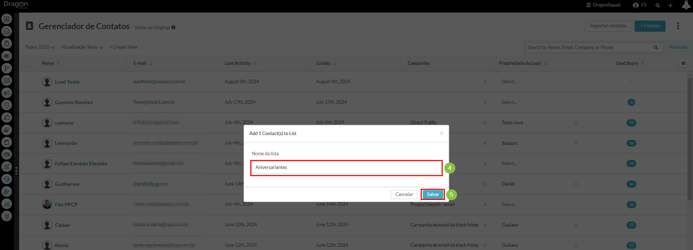
Task: Open the handshake deals icon in sidebar
Action: point(7,154)
